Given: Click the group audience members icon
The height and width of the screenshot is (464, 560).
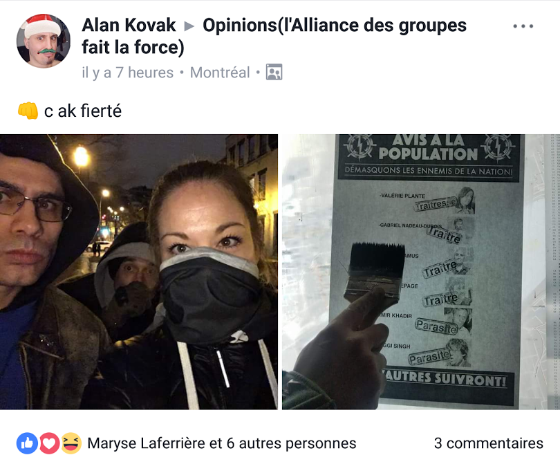Looking at the screenshot, I should (x=274, y=72).
